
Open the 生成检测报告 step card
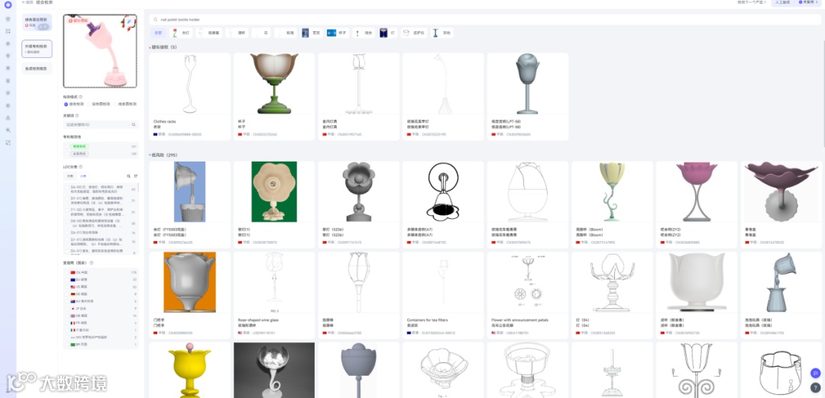(37, 69)
